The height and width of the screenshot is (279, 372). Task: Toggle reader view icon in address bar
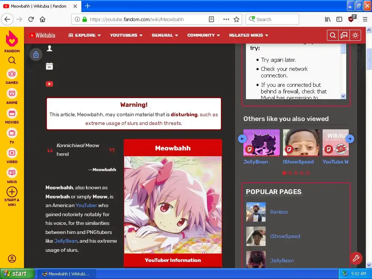coord(211,19)
